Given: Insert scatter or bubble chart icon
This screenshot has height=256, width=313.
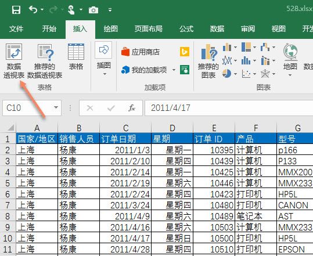Looking at the screenshot, I should [x=246, y=74].
